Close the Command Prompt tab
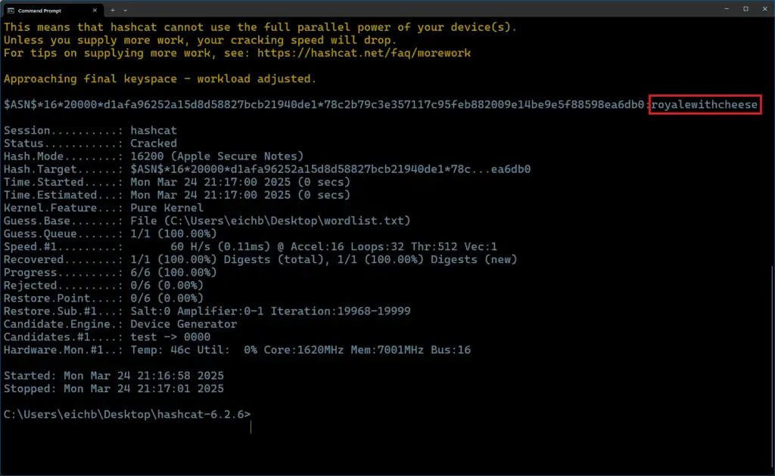 95,11
